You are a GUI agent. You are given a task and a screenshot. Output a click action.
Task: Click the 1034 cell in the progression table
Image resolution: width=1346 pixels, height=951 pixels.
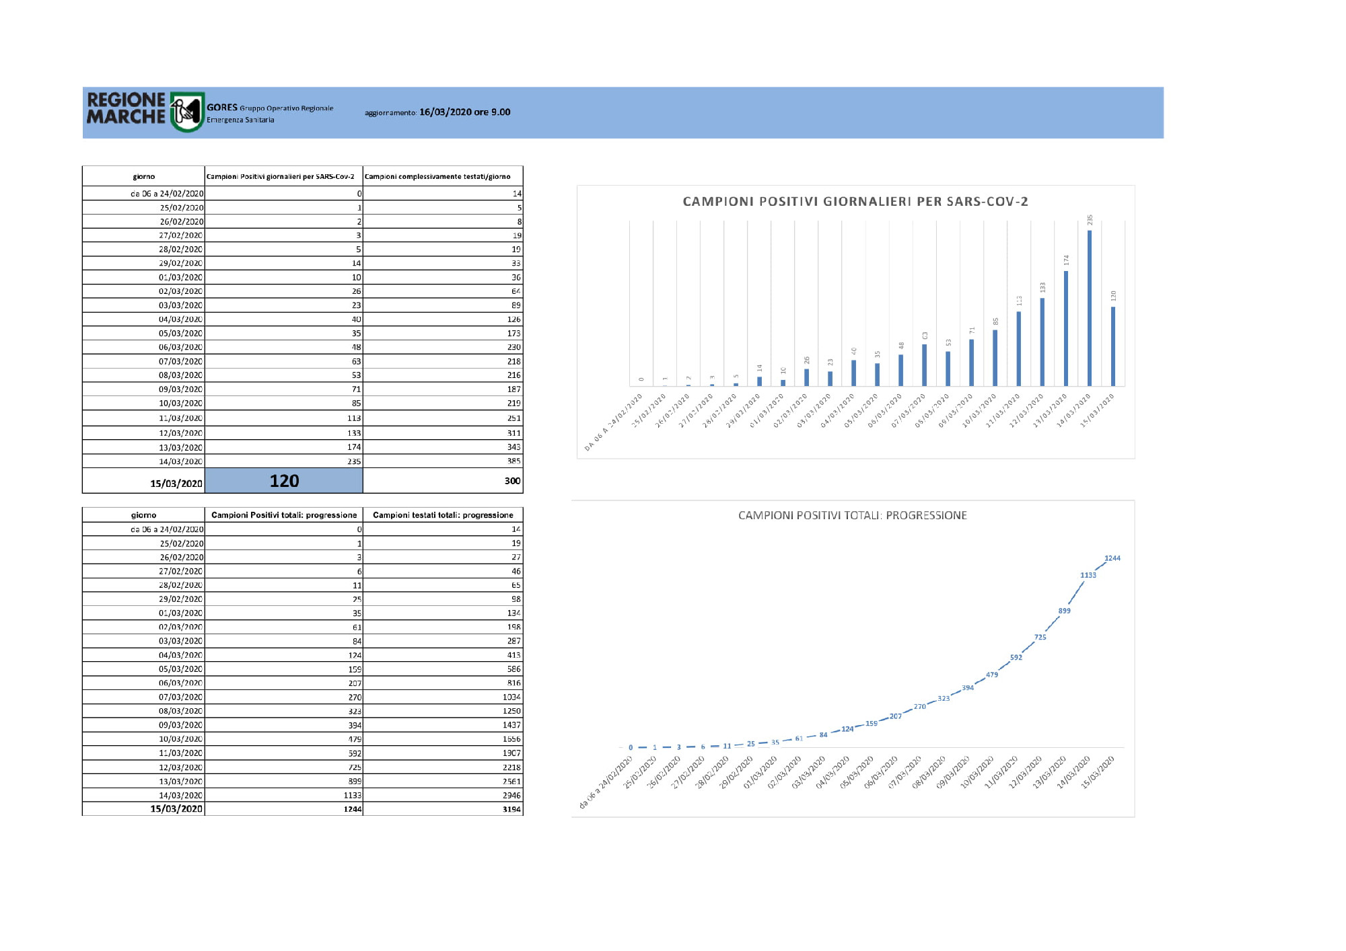coord(443,697)
